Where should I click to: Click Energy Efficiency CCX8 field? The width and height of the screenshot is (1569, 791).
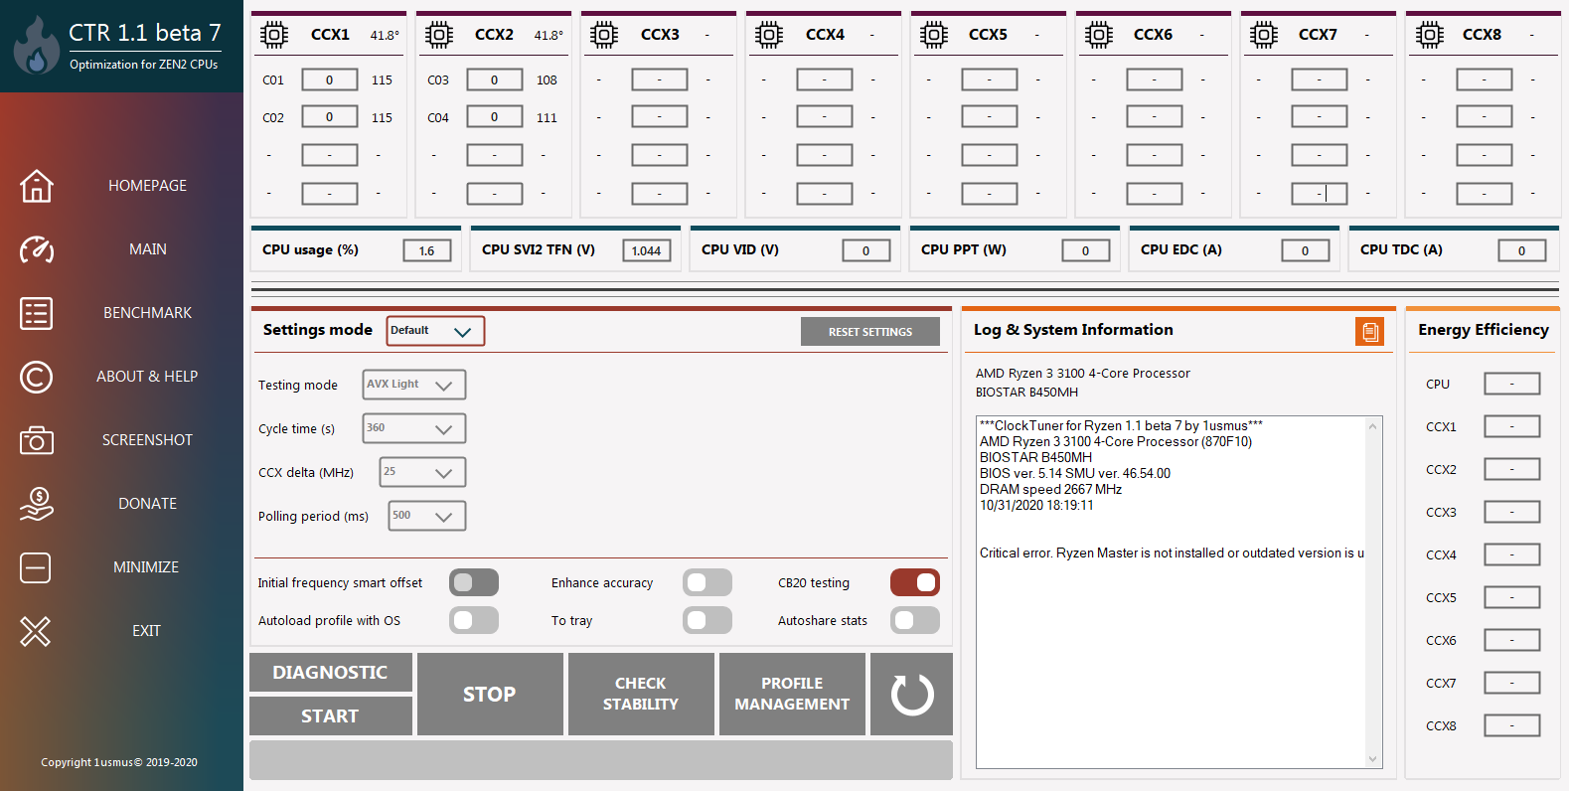pyautogui.click(x=1512, y=725)
